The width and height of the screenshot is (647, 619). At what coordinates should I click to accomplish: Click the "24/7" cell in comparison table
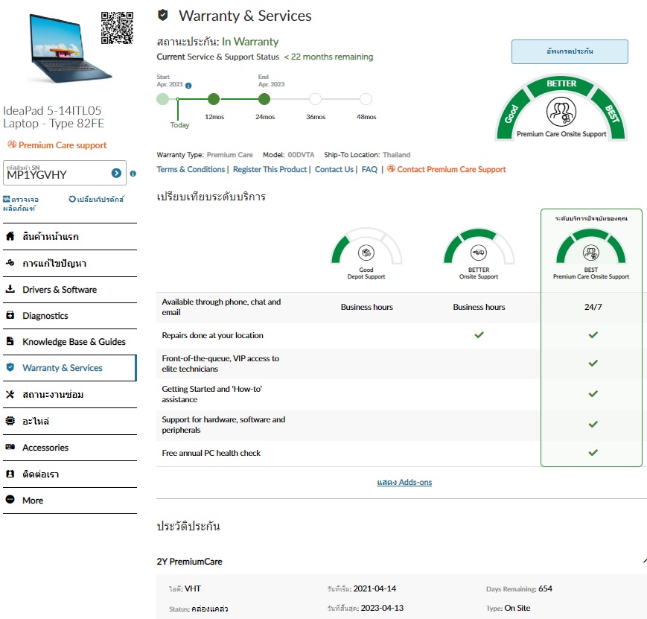pyautogui.click(x=593, y=307)
